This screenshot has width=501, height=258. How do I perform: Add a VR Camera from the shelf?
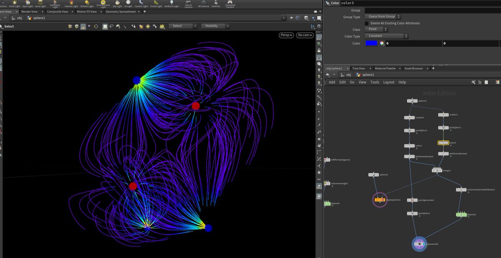click(203, 4)
